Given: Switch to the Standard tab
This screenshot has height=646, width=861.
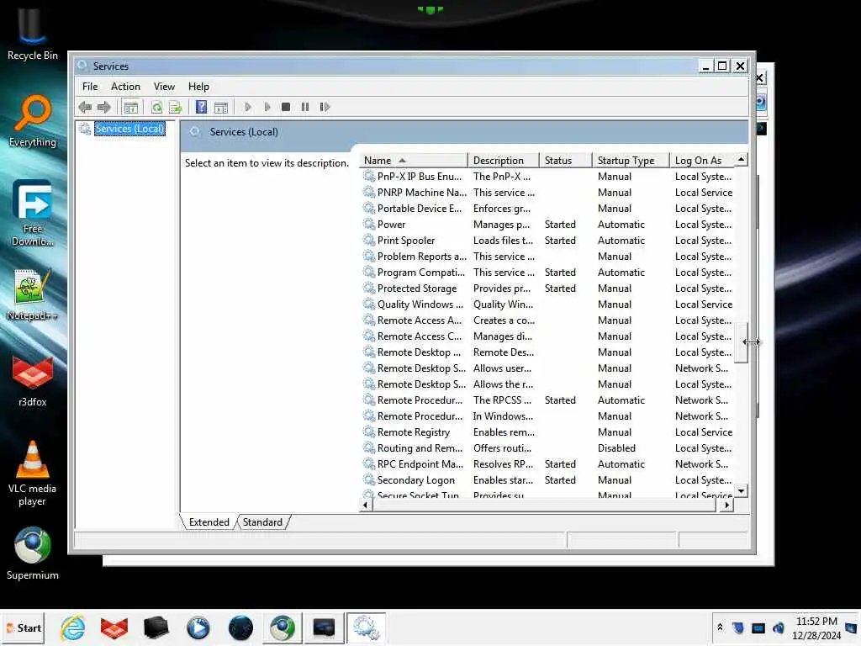Looking at the screenshot, I should tap(262, 522).
